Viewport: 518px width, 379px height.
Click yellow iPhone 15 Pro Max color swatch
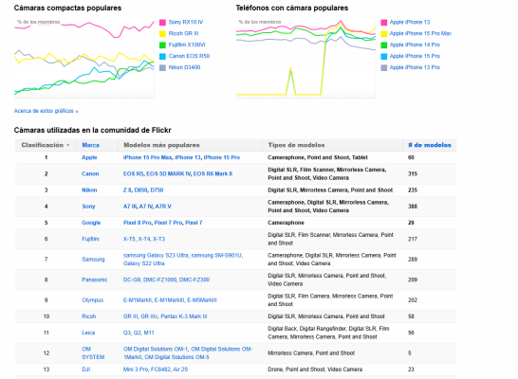(384, 34)
